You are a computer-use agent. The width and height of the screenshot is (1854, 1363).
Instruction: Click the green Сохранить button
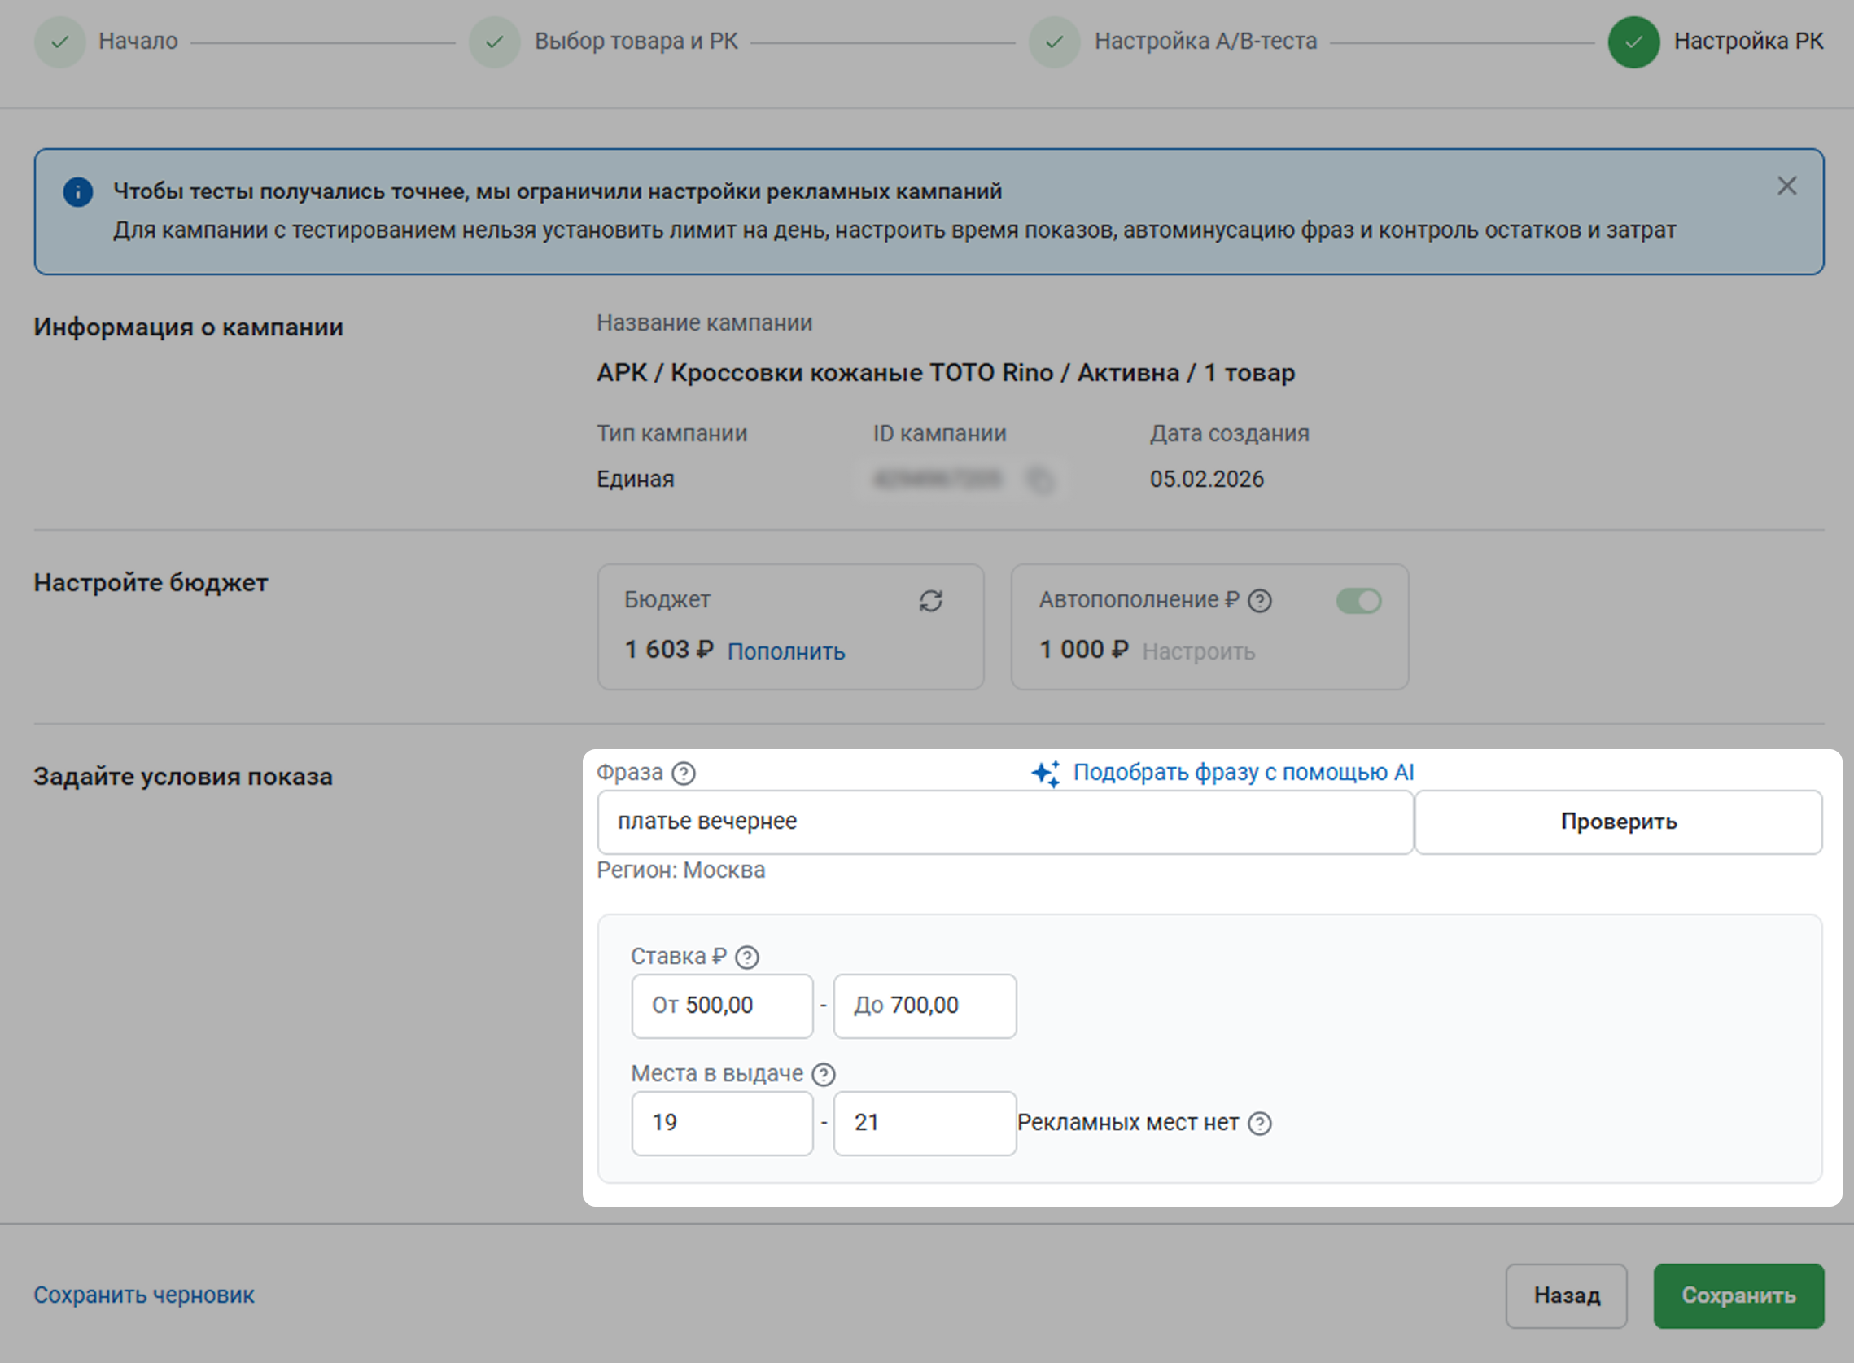coord(1738,1295)
